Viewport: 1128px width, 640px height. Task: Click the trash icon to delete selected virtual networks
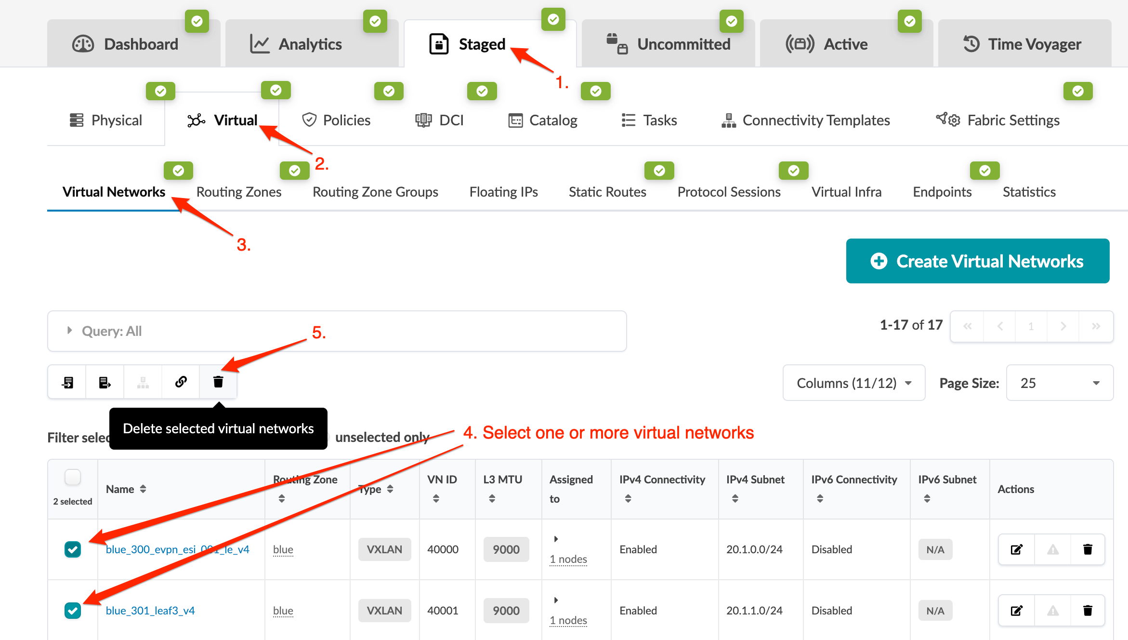[x=218, y=382]
